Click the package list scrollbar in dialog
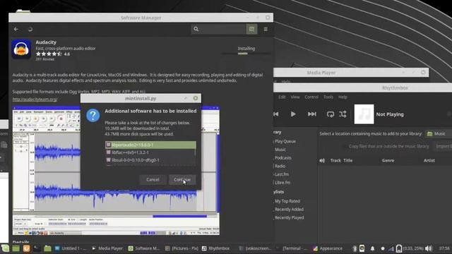The width and height of the screenshot is (452, 254). point(195,152)
